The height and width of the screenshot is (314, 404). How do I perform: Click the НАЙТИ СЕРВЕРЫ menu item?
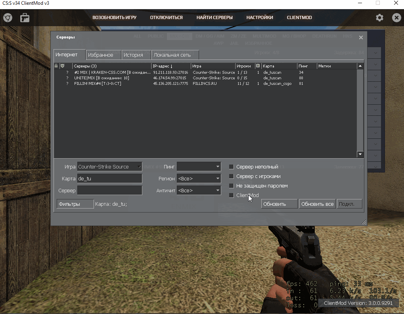[x=214, y=18]
